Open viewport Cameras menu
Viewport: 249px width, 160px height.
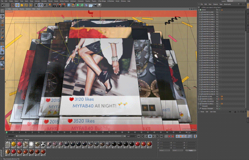[15, 9]
